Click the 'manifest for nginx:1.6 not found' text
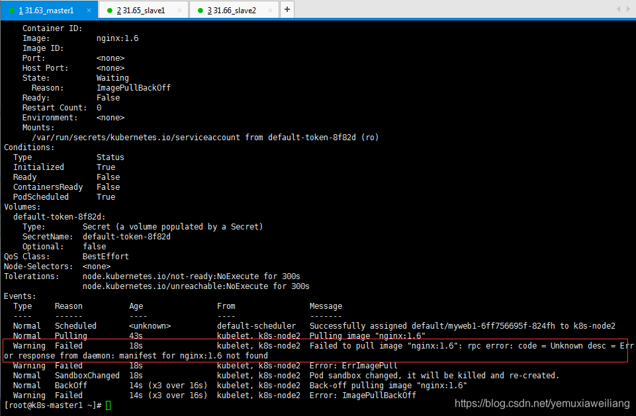The height and width of the screenshot is (416, 636). 193,356
